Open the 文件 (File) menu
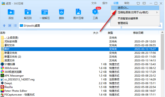Image resolution: width=165 pixels, height=97 pixels. tap(94, 3)
